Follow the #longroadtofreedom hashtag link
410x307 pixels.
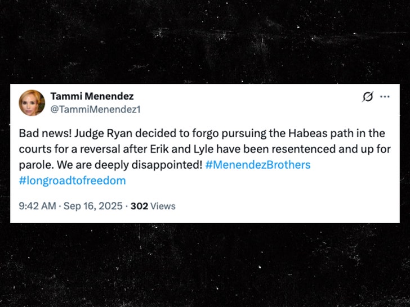(72, 180)
